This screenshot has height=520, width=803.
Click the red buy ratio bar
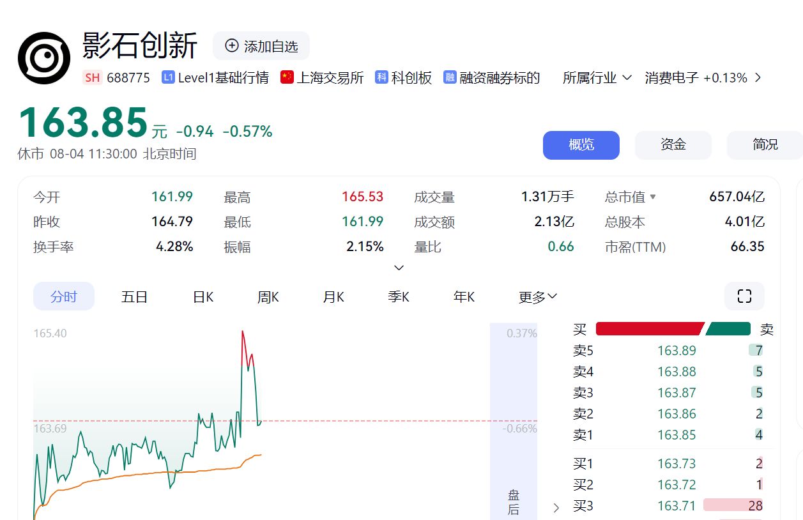(648, 329)
